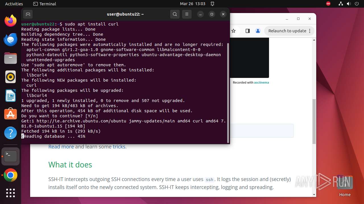364x204 pixels.
Task: Open Rhythmbox music player
Action: 11,77
